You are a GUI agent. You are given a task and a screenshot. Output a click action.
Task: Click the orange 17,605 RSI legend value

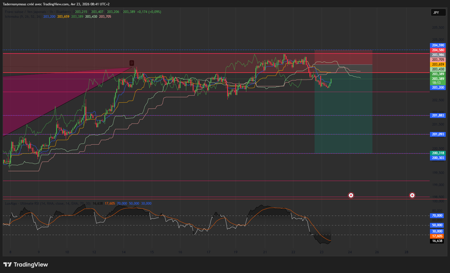[110, 203]
